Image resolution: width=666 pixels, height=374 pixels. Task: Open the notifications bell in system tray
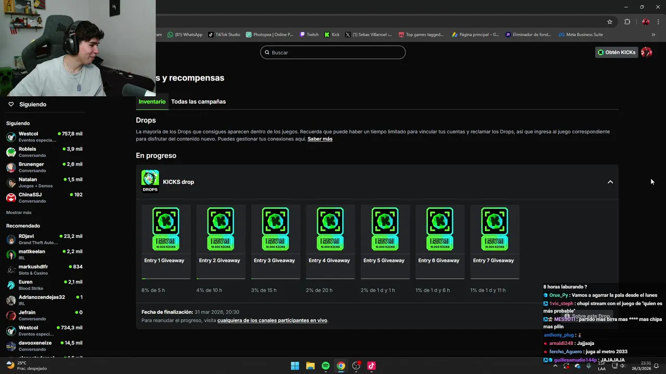(x=657, y=366)
